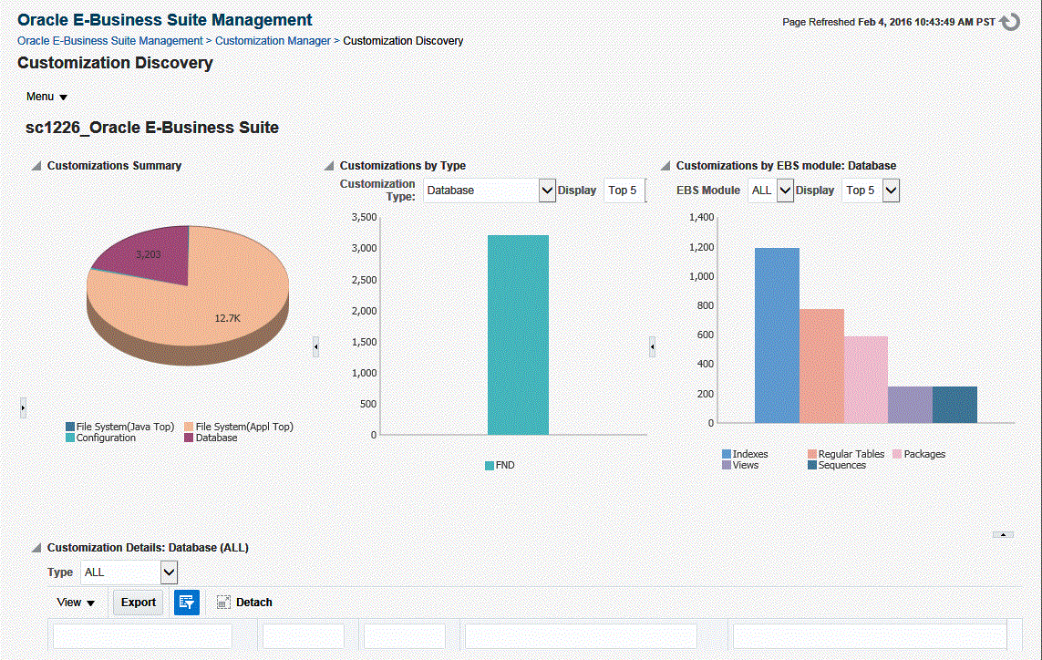Collapse the Customizations Summary panel triangle
Viewport: 1042px width, 660px height.
[36, 166]
